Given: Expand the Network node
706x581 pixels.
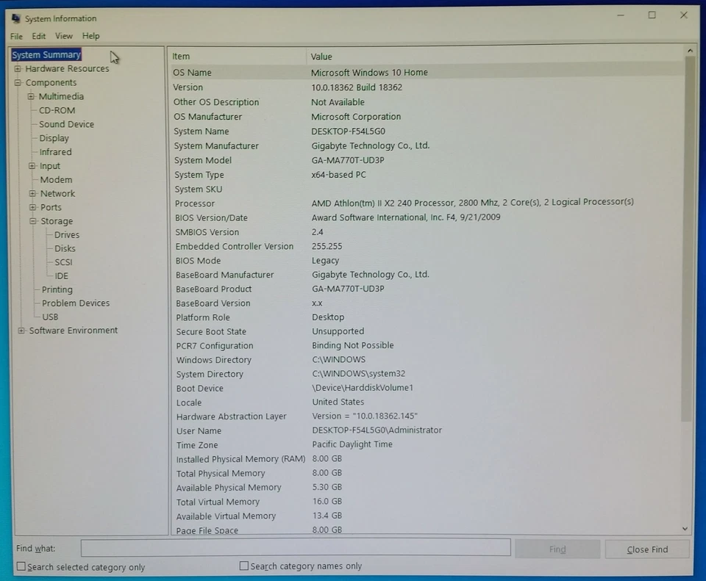Looking at the screenshot, I should pos(31,193).
